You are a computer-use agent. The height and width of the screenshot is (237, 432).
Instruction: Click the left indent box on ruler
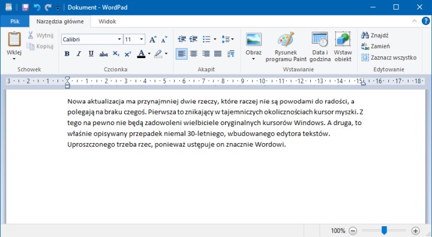[67, 86]
